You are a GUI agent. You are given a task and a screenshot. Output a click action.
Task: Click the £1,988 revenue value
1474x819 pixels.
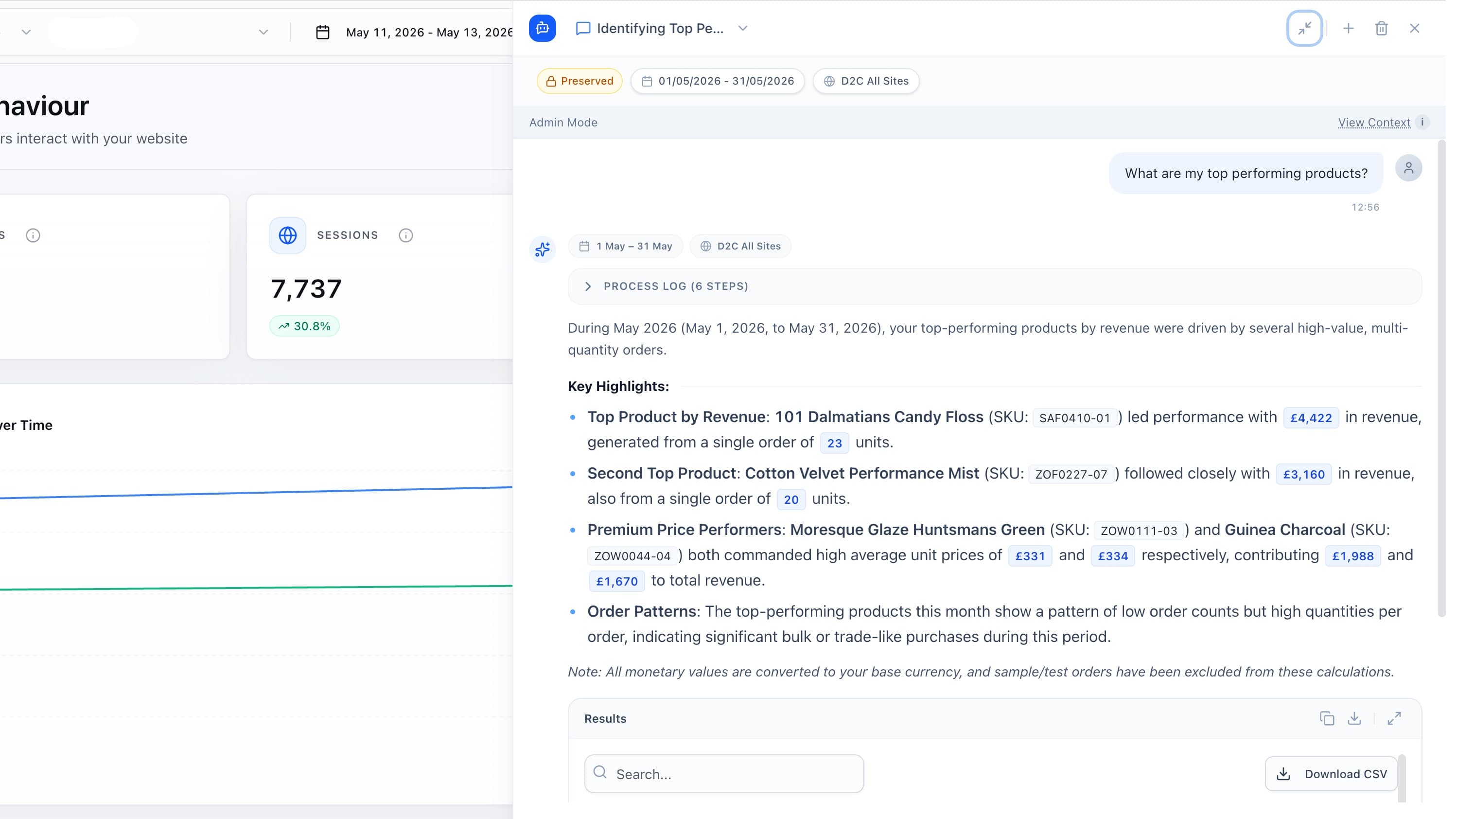click(x=1352, y=556)
